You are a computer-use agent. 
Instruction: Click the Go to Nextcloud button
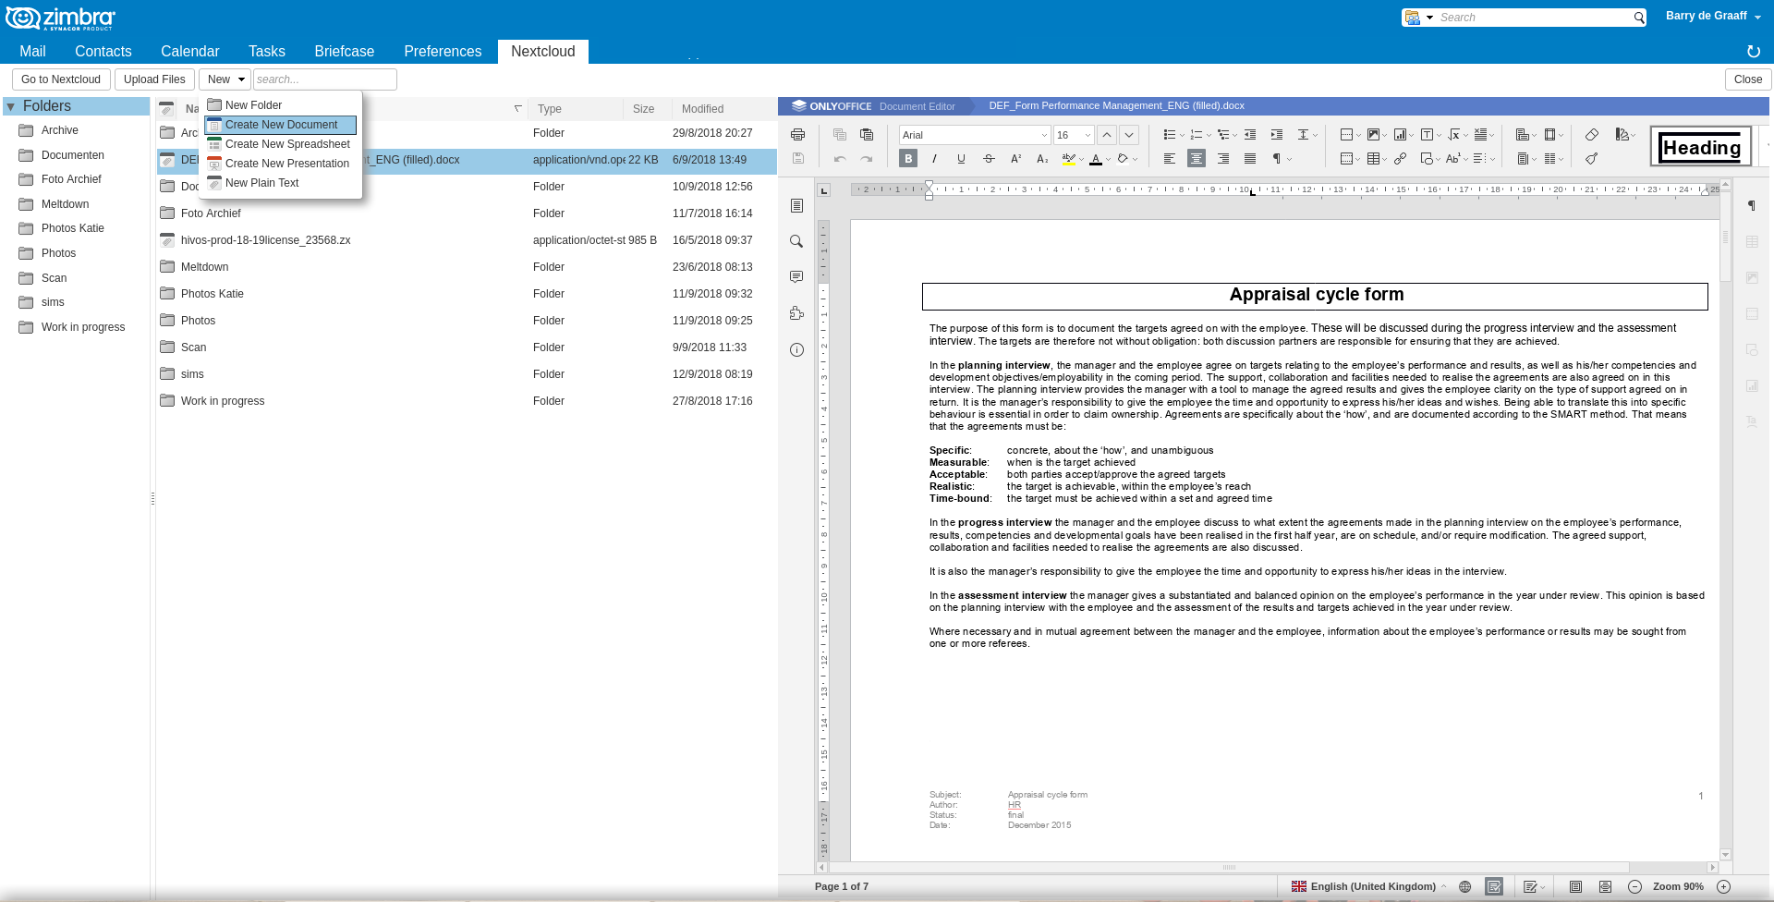coord(61,79)
